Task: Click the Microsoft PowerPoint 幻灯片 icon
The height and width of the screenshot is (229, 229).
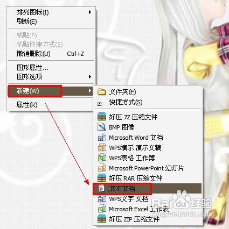Action: click(x=102, y=168)
